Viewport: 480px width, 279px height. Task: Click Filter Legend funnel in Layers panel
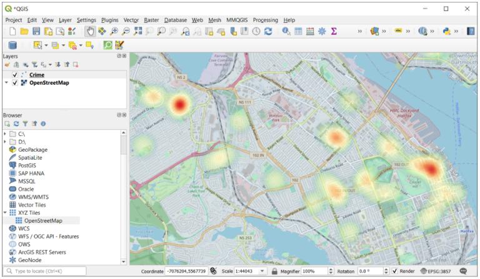tap(34, 65)
